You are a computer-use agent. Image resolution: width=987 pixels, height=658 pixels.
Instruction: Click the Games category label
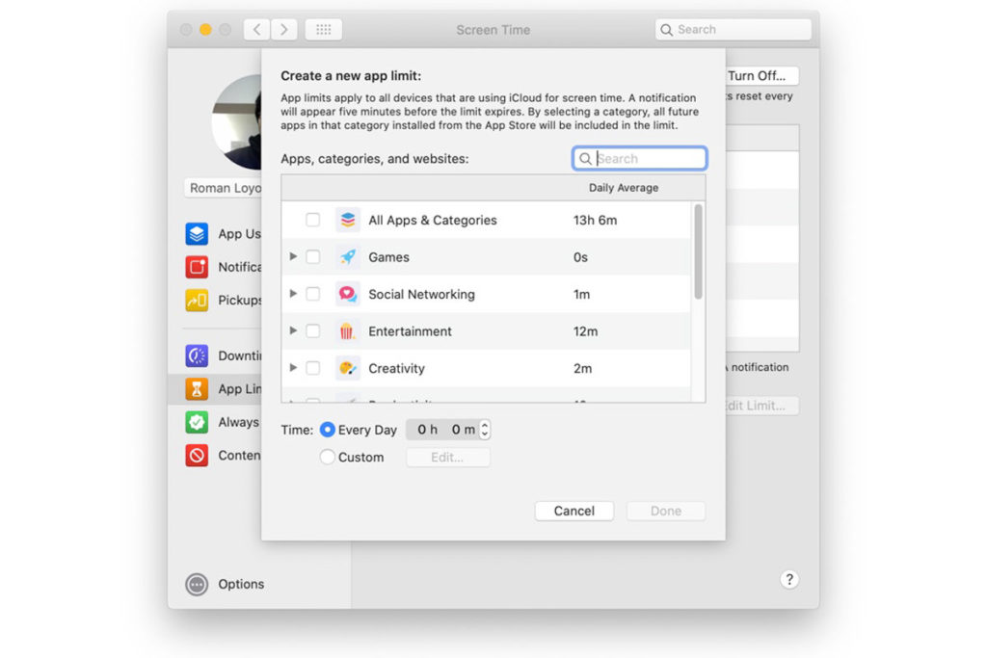click(x=388, y=257)
